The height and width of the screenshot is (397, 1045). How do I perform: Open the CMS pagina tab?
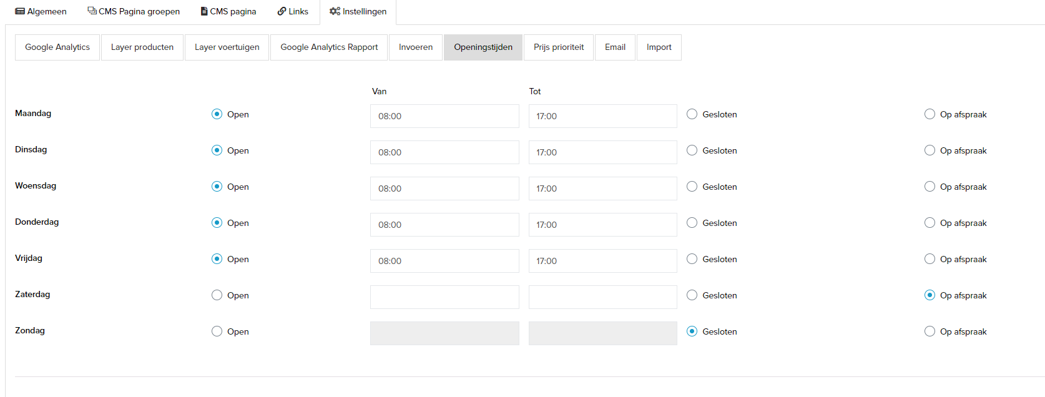(228, 11)
